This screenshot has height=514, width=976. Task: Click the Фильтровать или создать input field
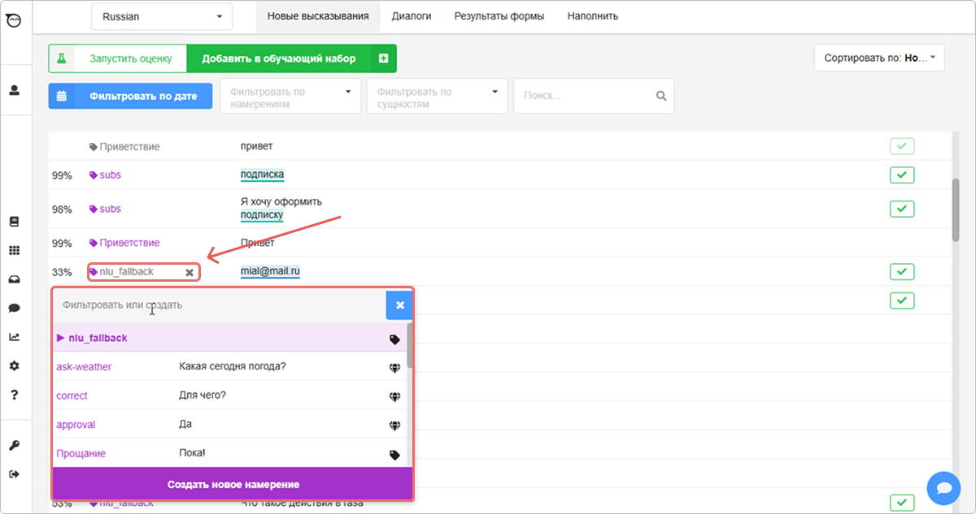pos(218,305)
